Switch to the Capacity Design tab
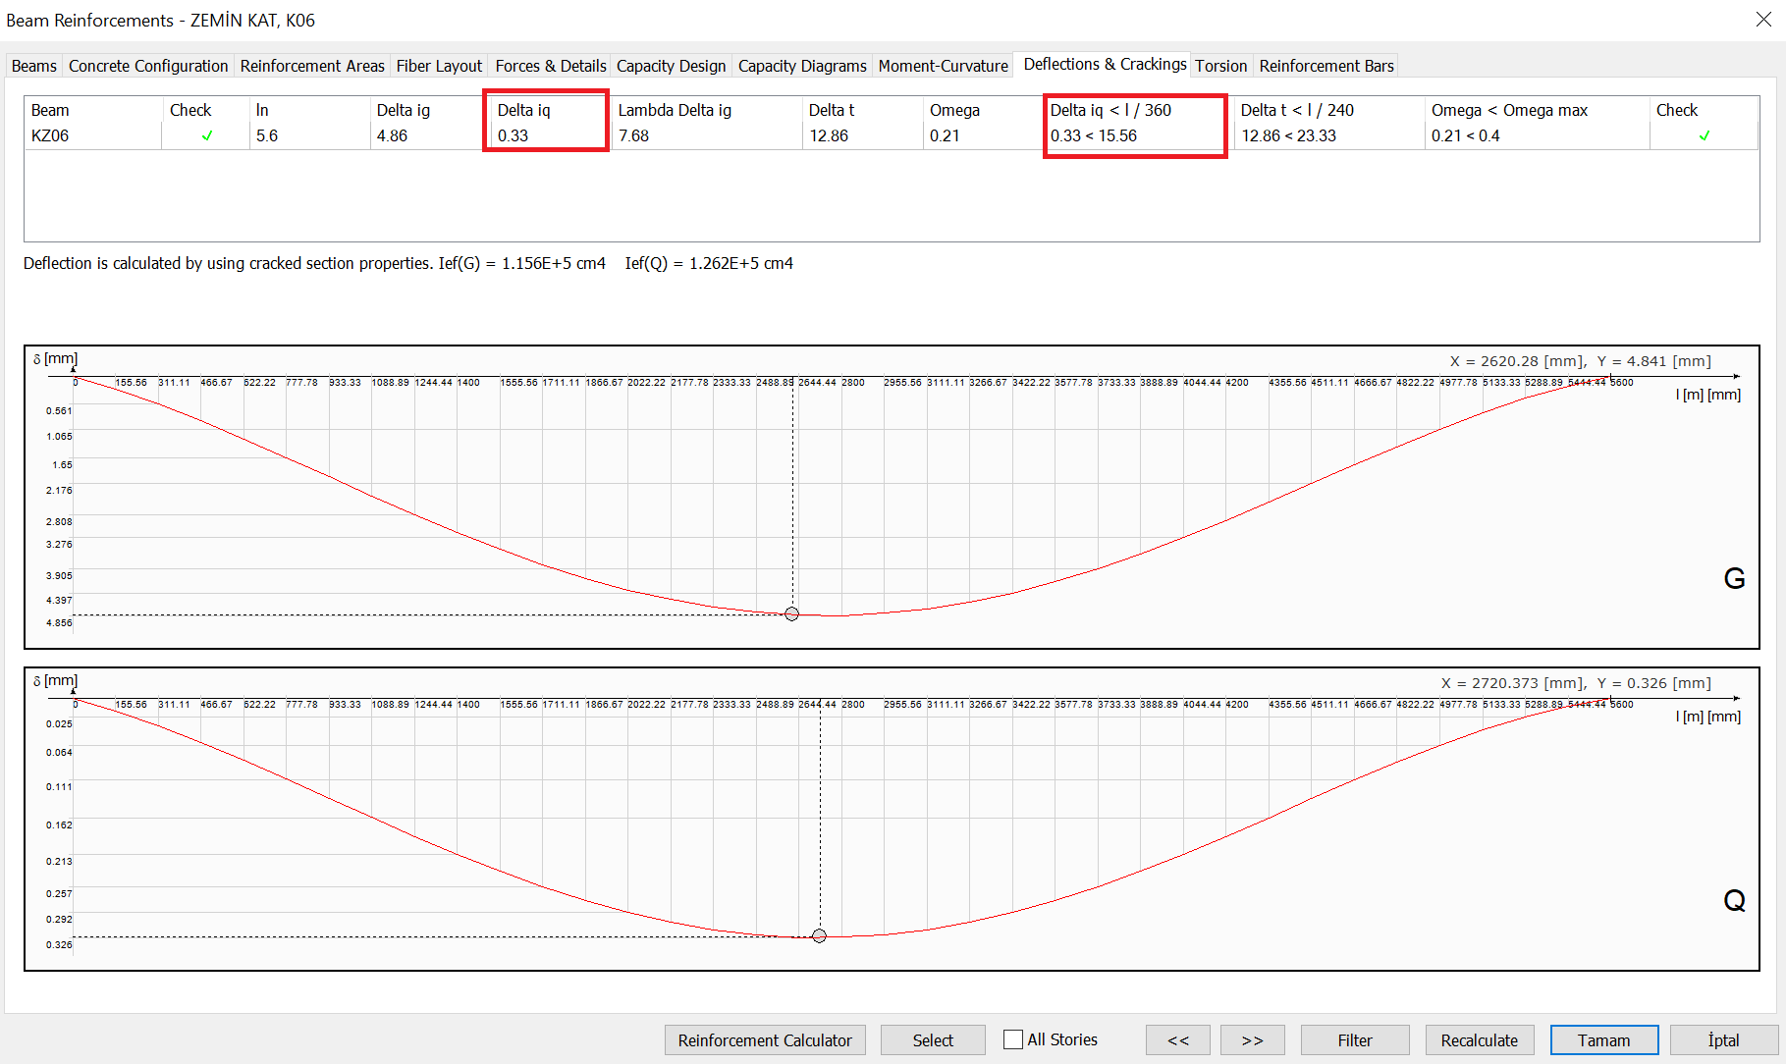The width and height of the screenshot is (1786, 1064). (x=671, y=65)
